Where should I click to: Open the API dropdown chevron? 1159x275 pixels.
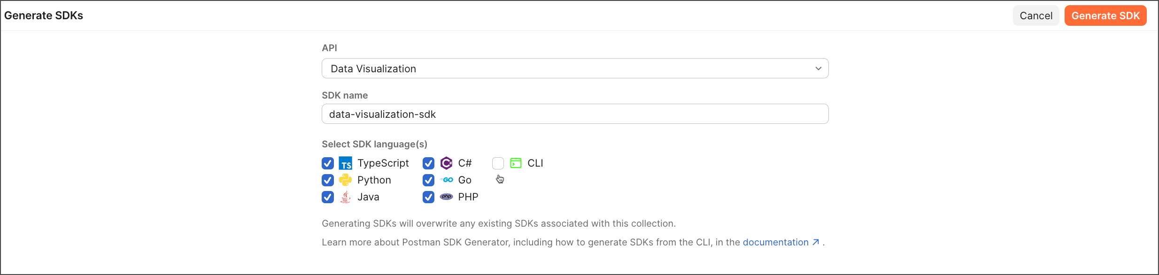pyautogui.click(x=818, y=69)
